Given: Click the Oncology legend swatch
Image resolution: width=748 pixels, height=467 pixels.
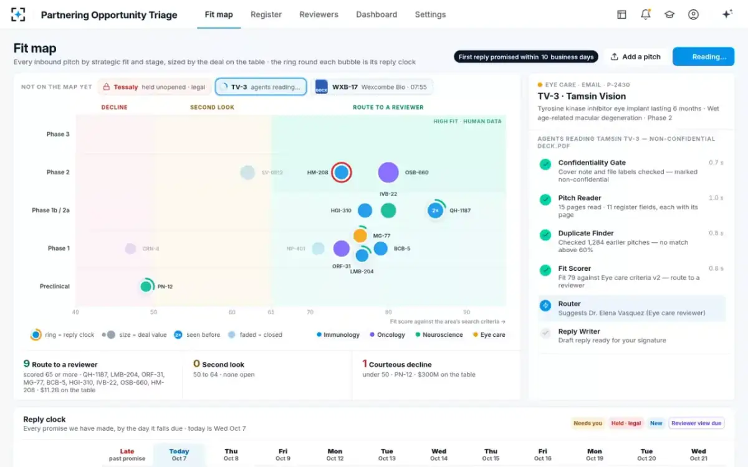Looking at the screenshot, I should pyautogui.click(x=372, y=334).
